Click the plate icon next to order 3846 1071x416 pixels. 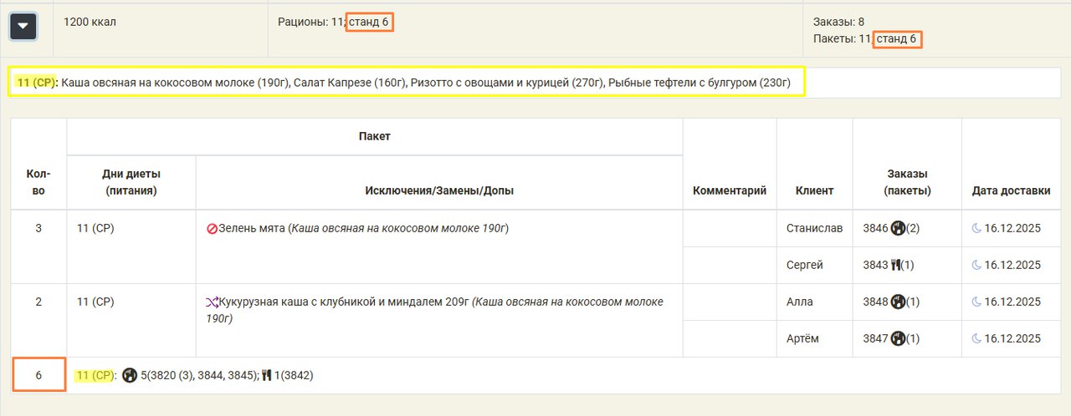899,228
